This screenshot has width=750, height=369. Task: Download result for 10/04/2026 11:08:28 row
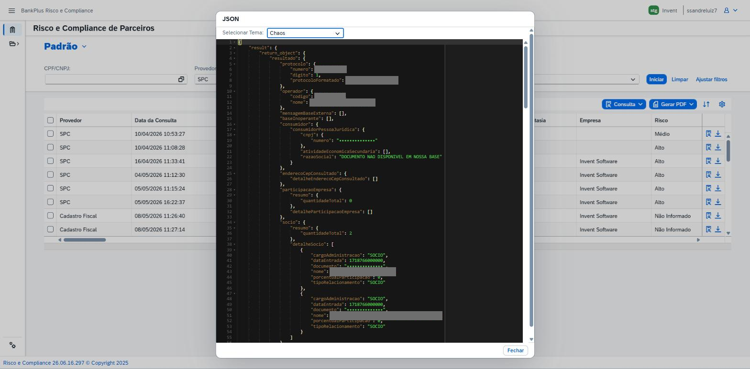718,148
